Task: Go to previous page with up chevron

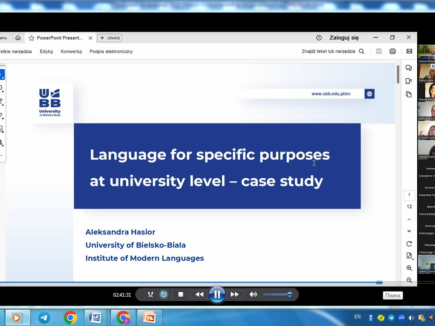Action: pos(409,219)
